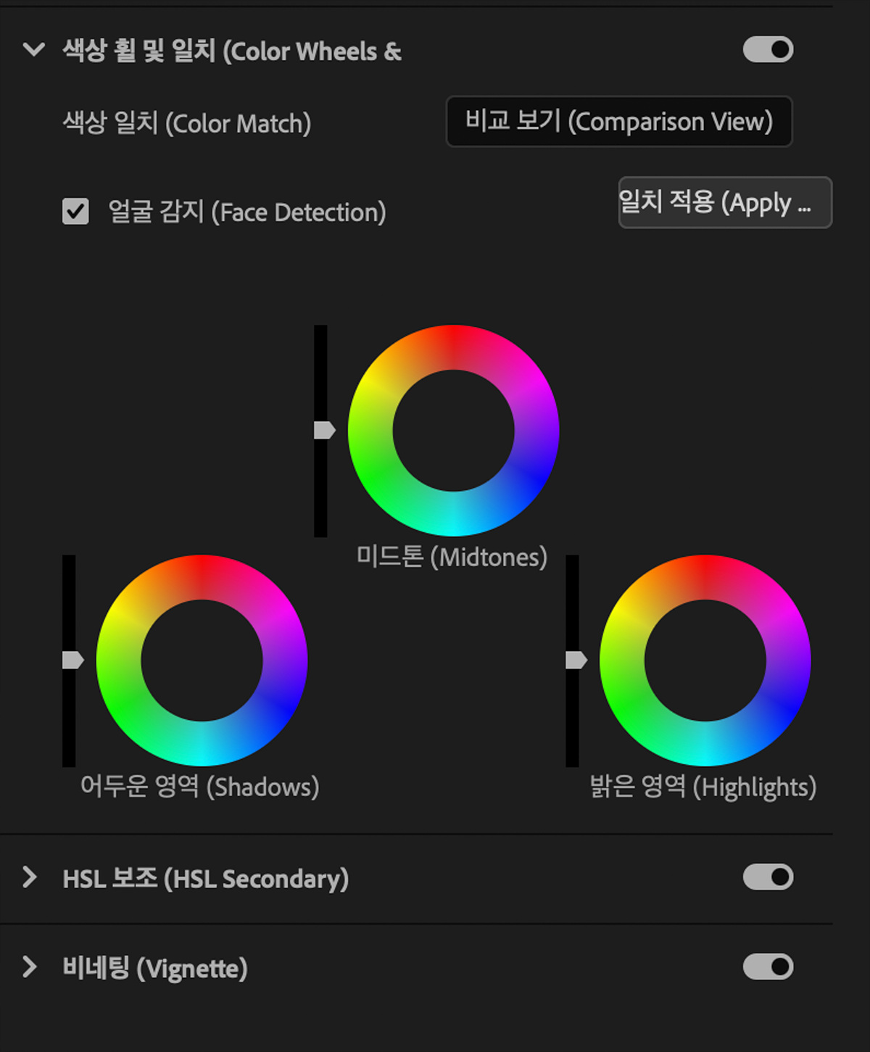Expand the HSL Secondary section chevron

(x=30, y=877)
